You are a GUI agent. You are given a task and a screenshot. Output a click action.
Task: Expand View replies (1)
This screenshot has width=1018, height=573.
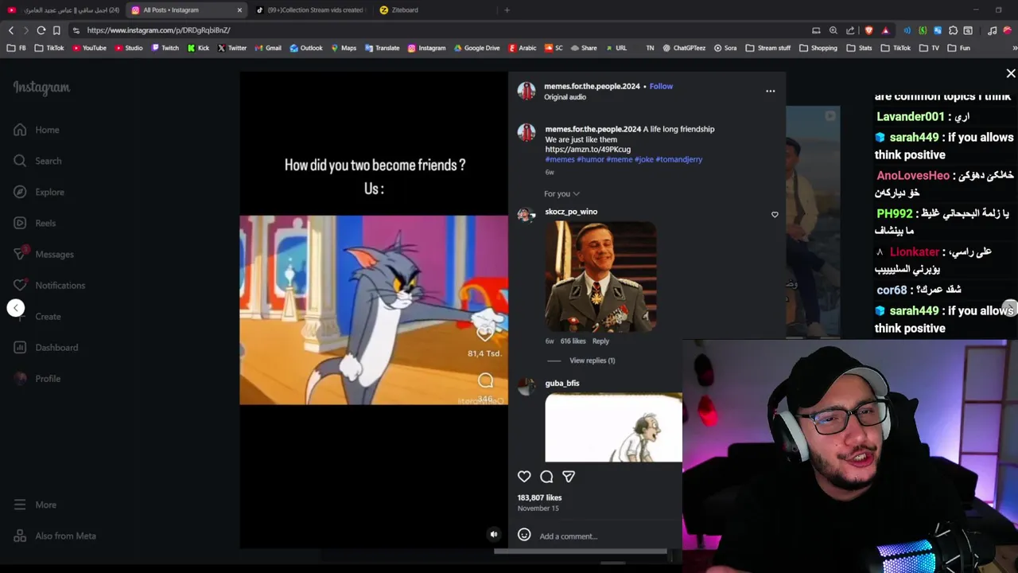(592, 361)
